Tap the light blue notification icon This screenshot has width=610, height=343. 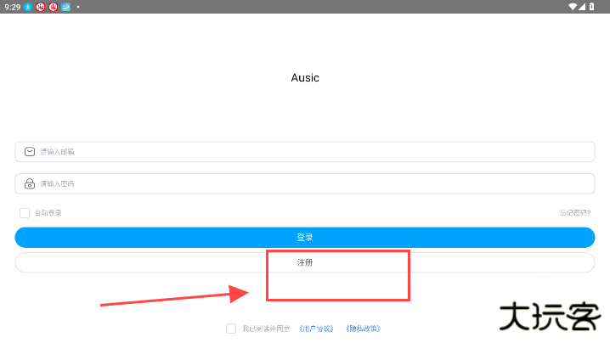pos(65,7)
